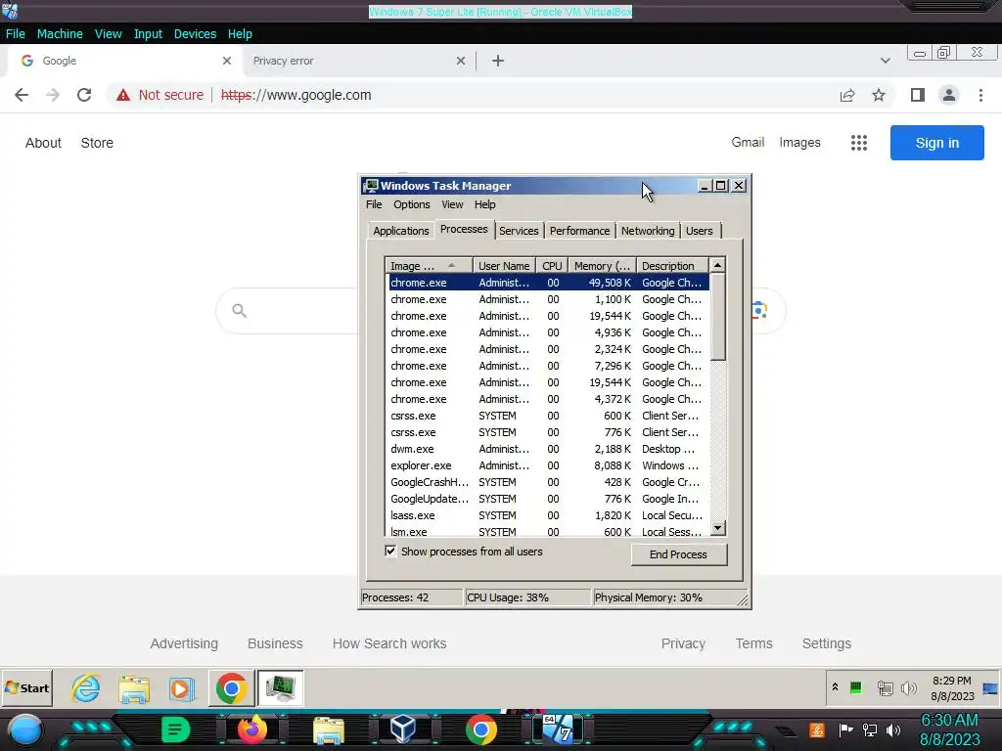
Task: Click the Chrome forward arrow icon
Action: (53, 95)
